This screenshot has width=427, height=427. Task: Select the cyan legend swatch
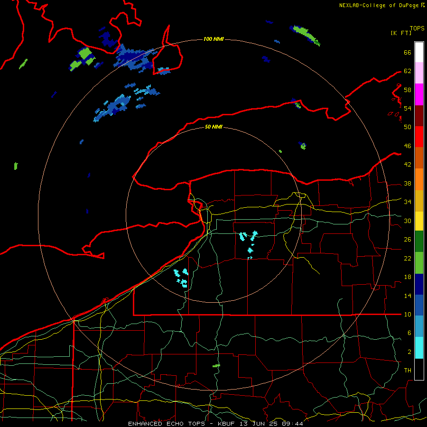coord(419,348)
